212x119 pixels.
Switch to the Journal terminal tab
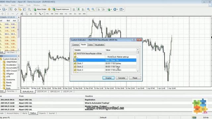tap(52, 113)
